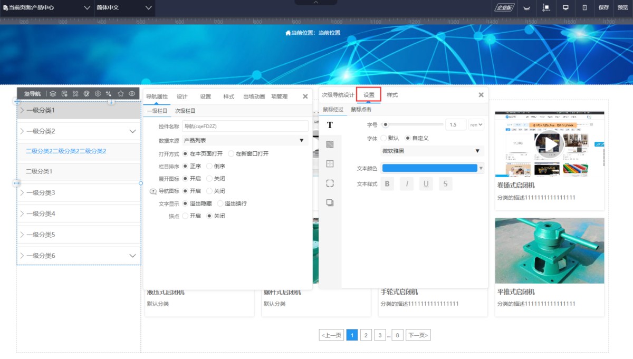
Task: Select 默认 font radio option
Action: tap(383, 138)
